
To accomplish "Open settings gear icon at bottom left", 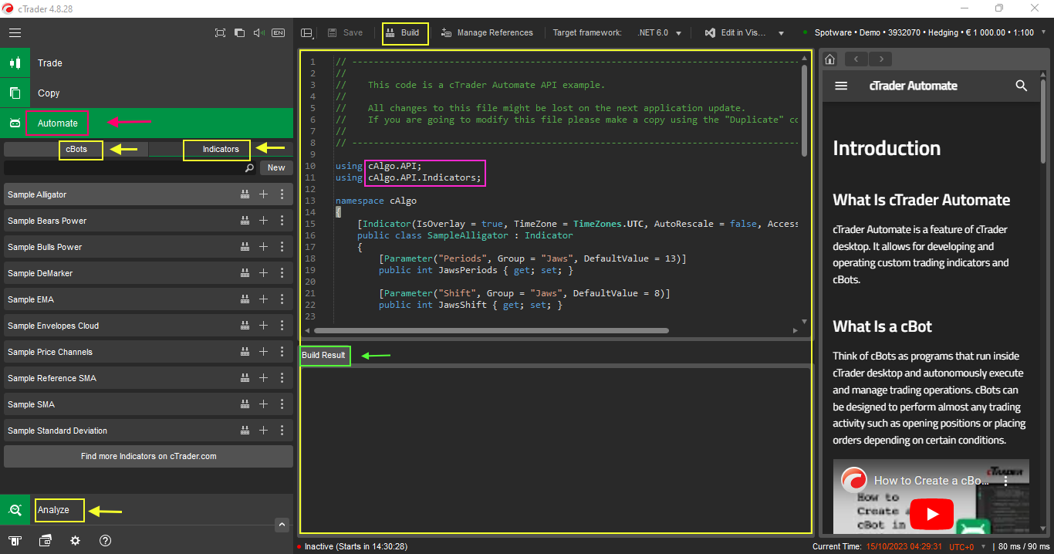I will 75,541.
